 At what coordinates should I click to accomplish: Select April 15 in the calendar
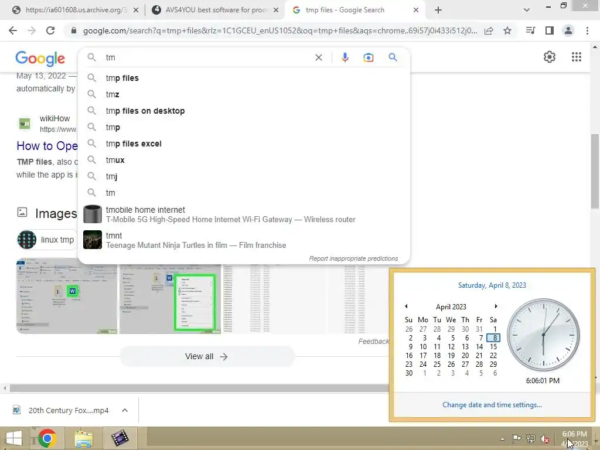[493, 347]
